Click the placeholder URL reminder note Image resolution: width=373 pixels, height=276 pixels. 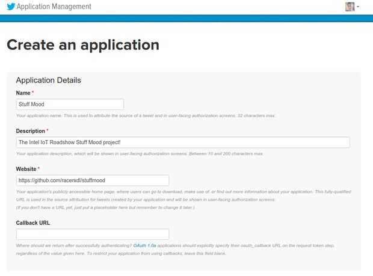105,207
